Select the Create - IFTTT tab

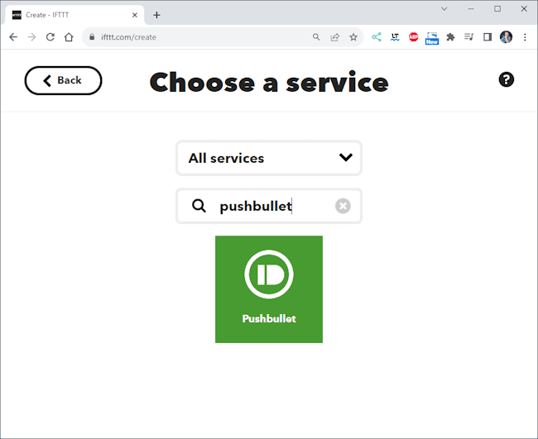coord(74,15)
